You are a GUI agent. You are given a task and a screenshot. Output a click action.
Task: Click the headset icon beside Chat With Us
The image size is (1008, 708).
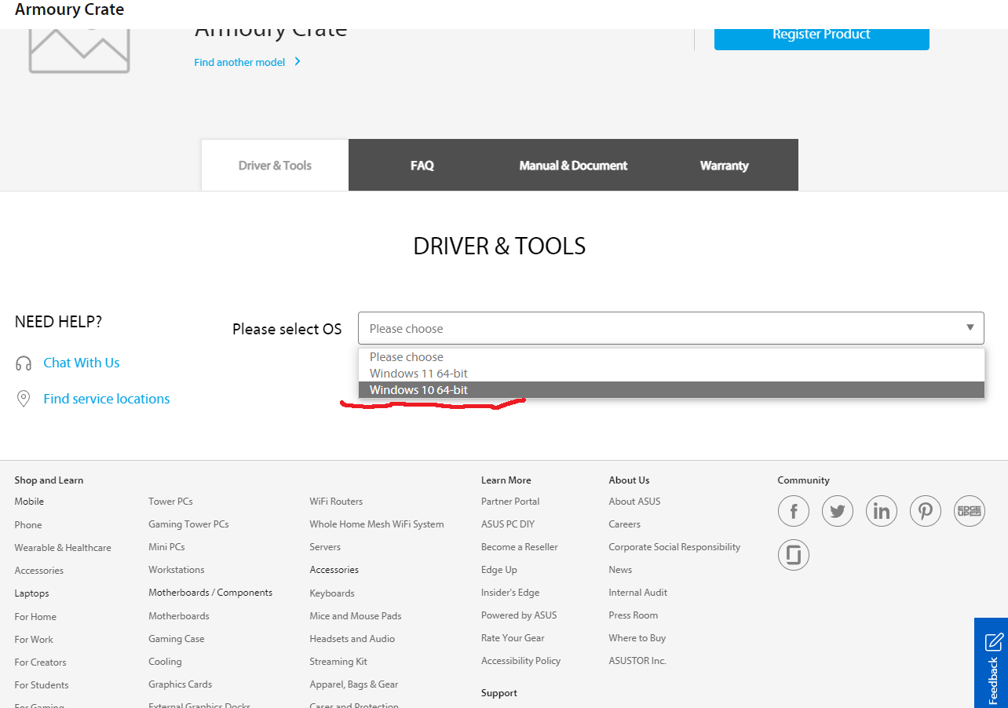click(24, 363)
